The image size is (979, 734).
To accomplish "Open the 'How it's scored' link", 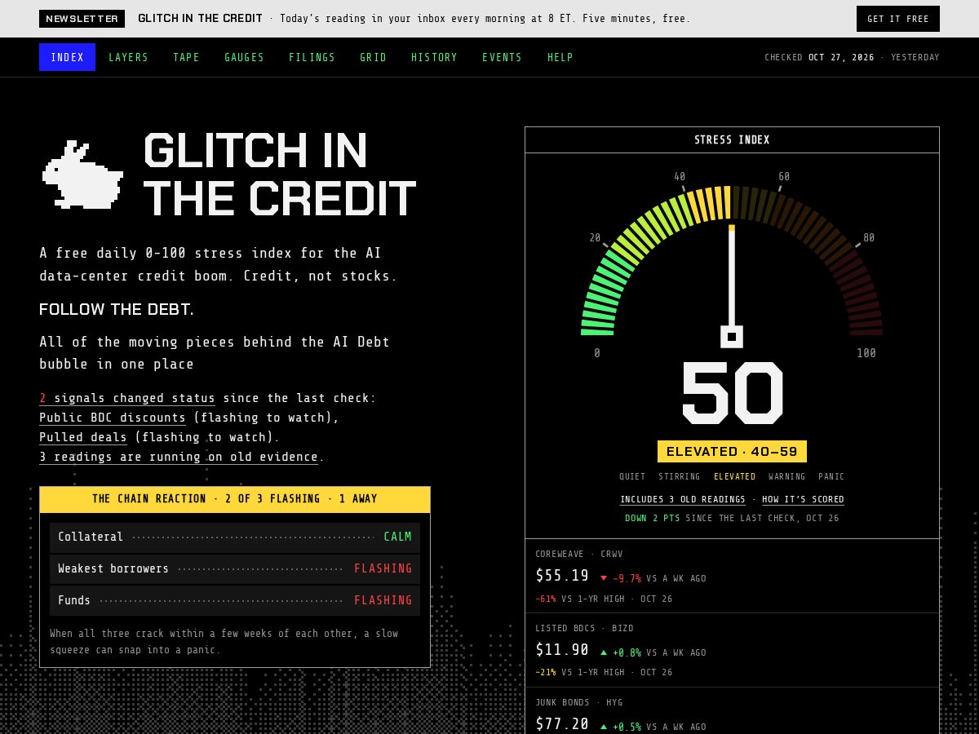I will tap(803, 499).
